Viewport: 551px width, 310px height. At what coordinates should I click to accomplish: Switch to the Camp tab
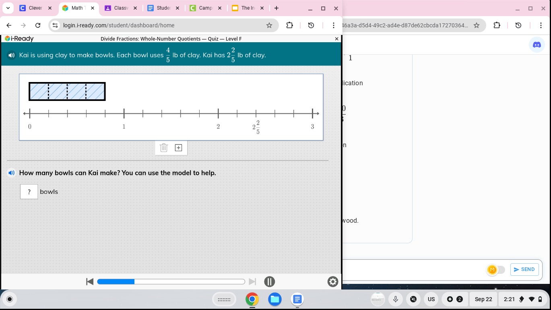click(x=205, y=8)
